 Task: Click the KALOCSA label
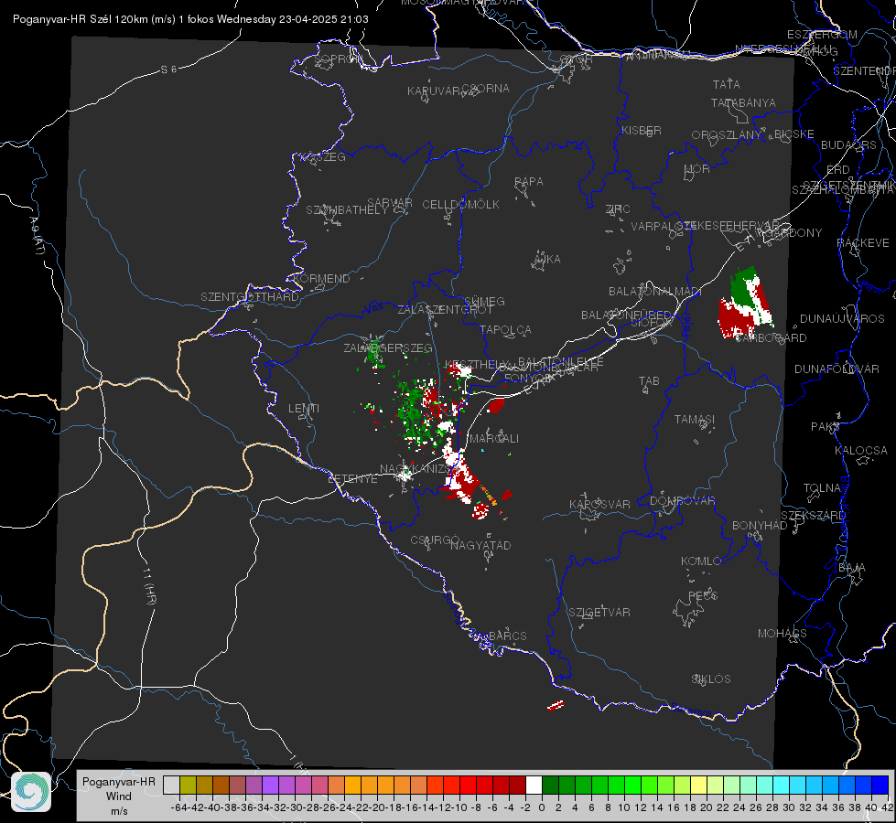tap(860, 451)
